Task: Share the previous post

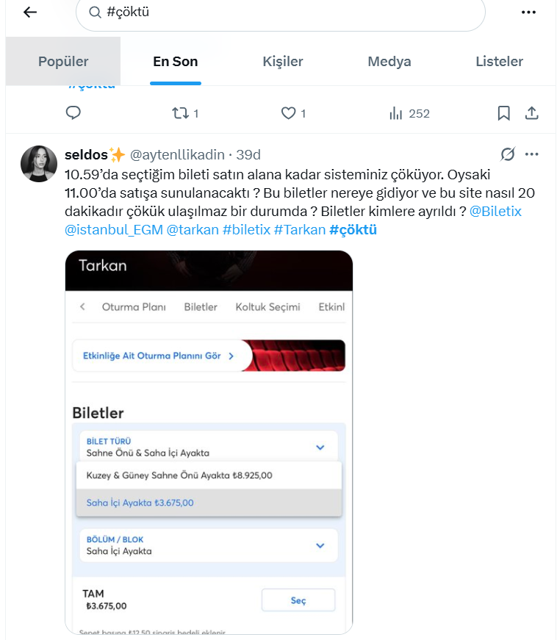Action: point(532,113)
